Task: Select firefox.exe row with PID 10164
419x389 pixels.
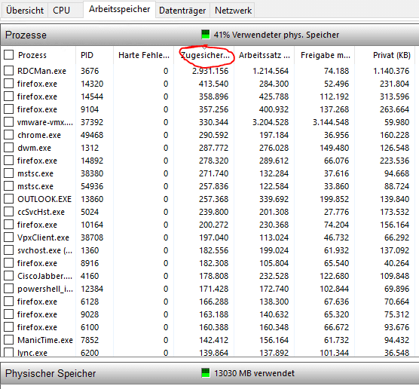Action: pos(37,225)
